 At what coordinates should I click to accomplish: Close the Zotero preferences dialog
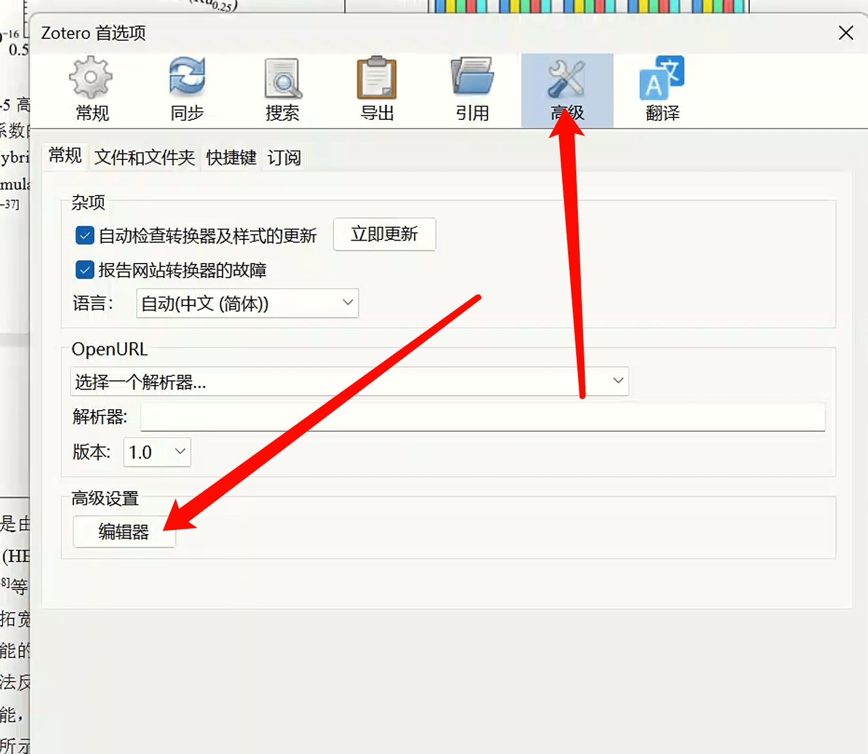[846, 33]
